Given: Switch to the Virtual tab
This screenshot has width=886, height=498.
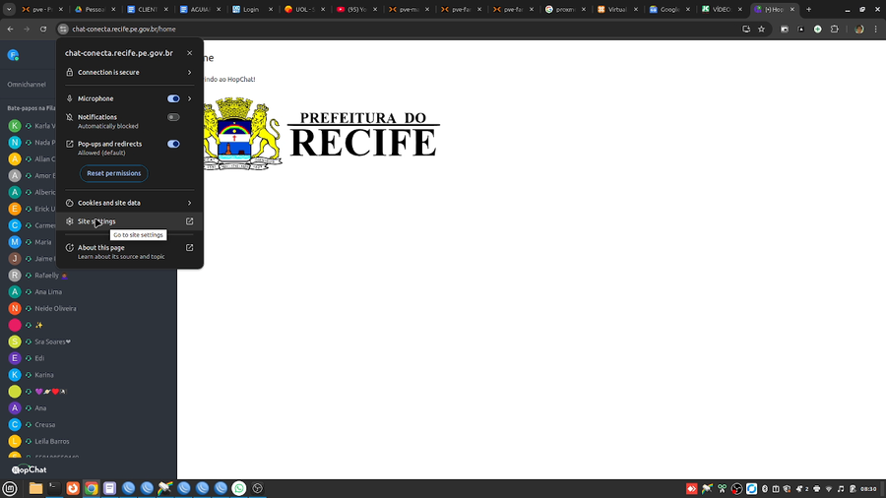Looking at the screenshot, I should (618, 9).
